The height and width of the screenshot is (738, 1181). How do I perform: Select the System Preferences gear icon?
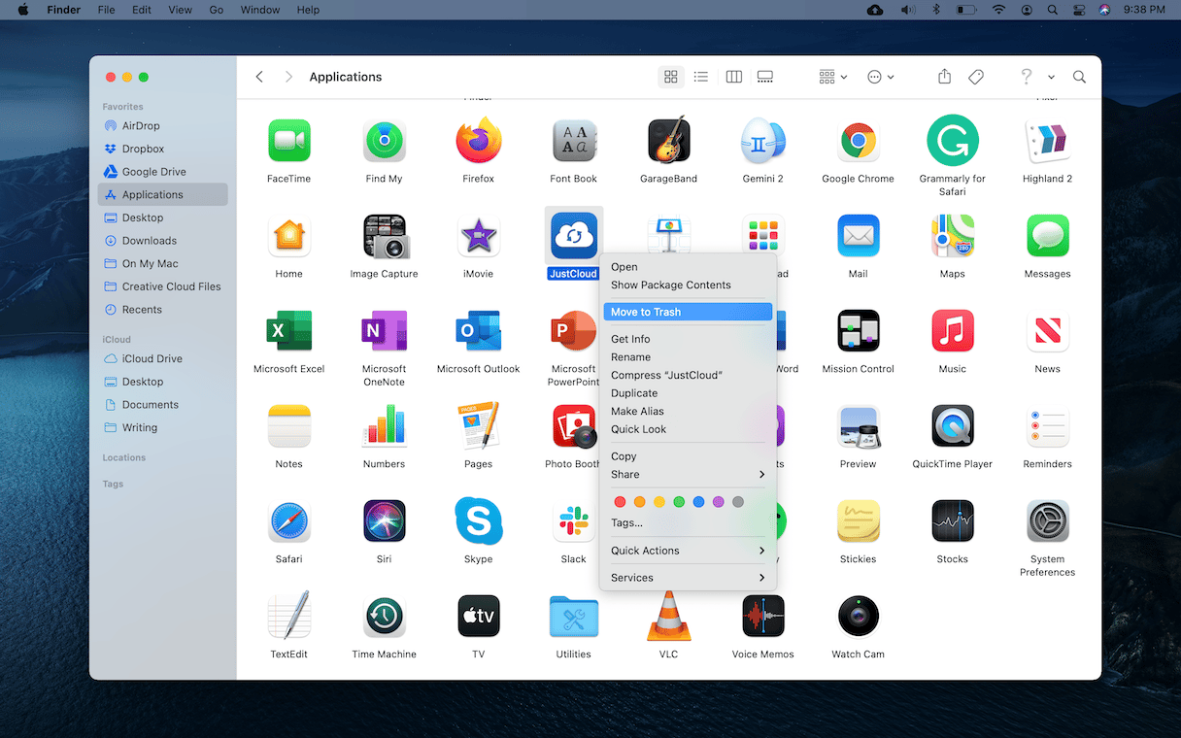pos(1047,521)
